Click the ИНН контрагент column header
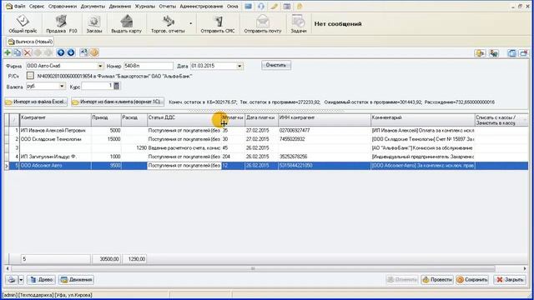Viewport: 534px width, 300px height. coord(325,120)
